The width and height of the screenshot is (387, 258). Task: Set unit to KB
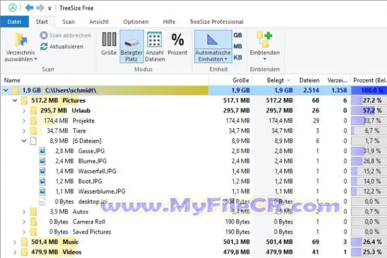tap(238, 58)
